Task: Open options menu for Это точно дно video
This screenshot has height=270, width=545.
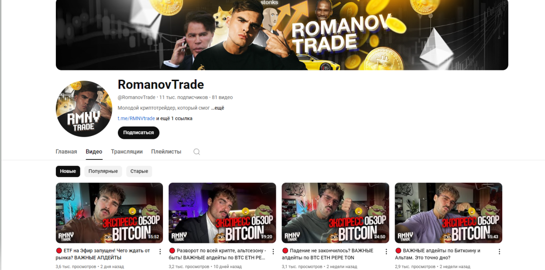Action: (x=499, y=252)
